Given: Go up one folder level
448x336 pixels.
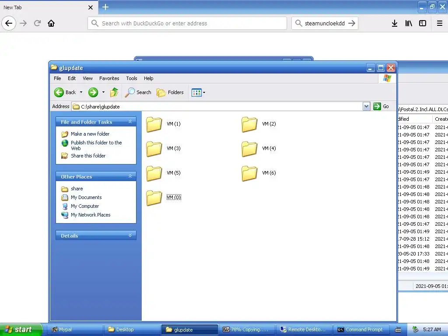Looking at the screenshot, I should [x=114, y=92].
